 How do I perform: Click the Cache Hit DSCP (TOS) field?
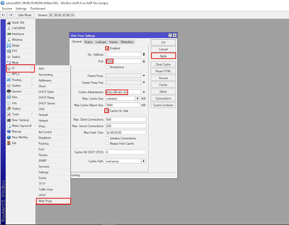(126, 152)
